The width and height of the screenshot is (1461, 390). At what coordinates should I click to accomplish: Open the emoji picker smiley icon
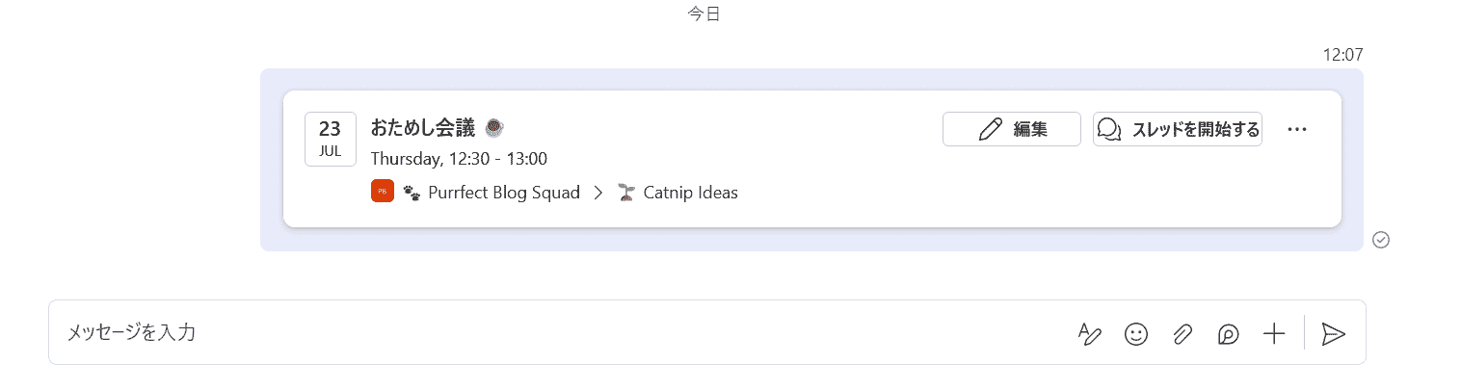[1136, 334]
